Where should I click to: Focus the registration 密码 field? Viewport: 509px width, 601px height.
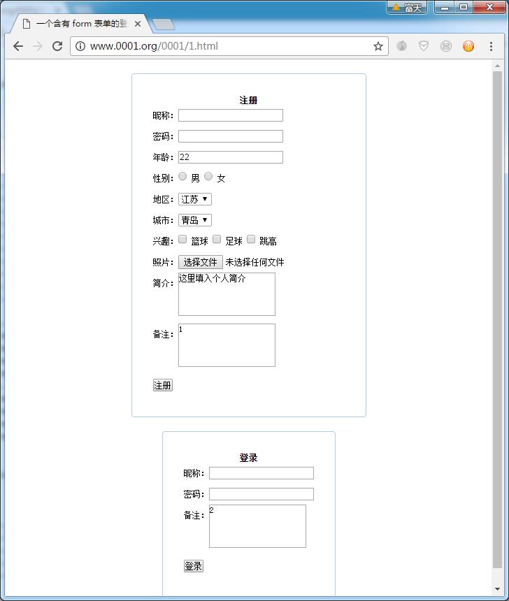coord(231,136)
